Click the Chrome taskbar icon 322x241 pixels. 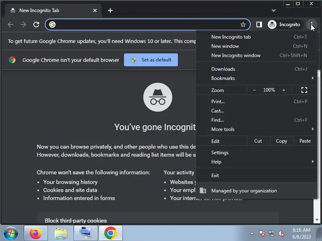110,233
